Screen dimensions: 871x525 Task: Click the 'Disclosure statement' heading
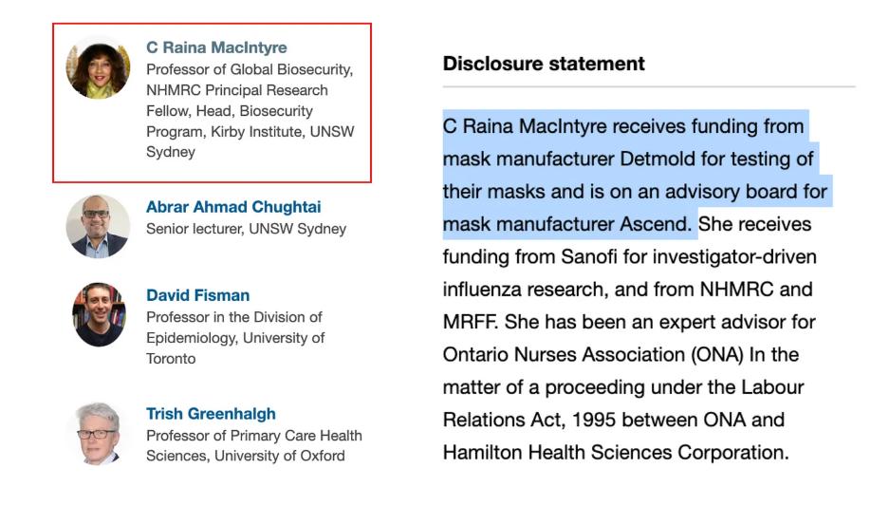[x=544, y=64]
